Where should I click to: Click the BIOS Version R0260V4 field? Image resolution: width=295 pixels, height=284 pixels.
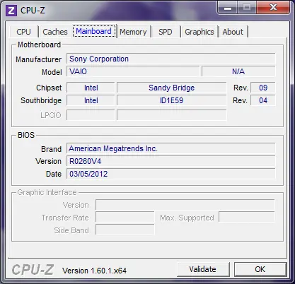pyautogui.click(x=171, y=161)
